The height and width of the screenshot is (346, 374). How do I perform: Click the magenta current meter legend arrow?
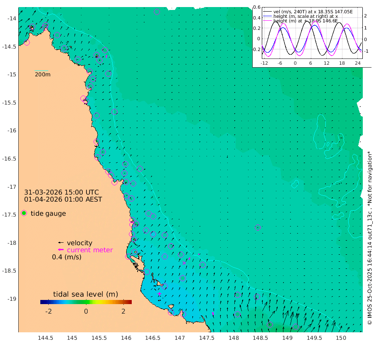61,250
